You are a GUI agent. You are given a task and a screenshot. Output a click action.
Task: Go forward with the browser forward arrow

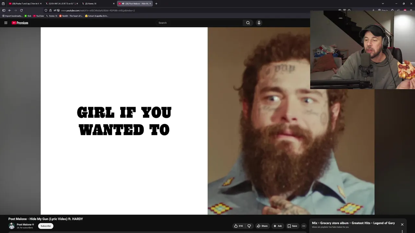pos(16,10)
